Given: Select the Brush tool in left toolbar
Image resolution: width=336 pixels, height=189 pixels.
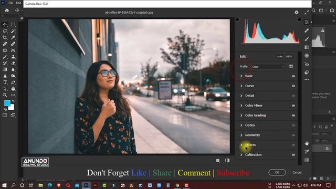Looking at the screenshot, I should tap(5, 57).
